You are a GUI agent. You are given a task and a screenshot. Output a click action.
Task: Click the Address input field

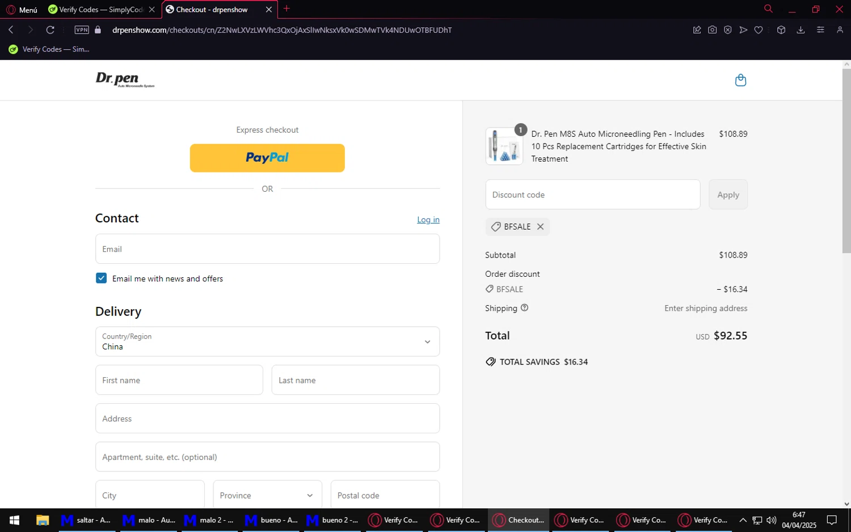pyautogui.click(x=267, y=419)
